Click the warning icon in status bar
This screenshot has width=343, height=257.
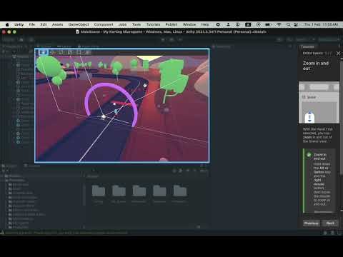pos(2,233)
